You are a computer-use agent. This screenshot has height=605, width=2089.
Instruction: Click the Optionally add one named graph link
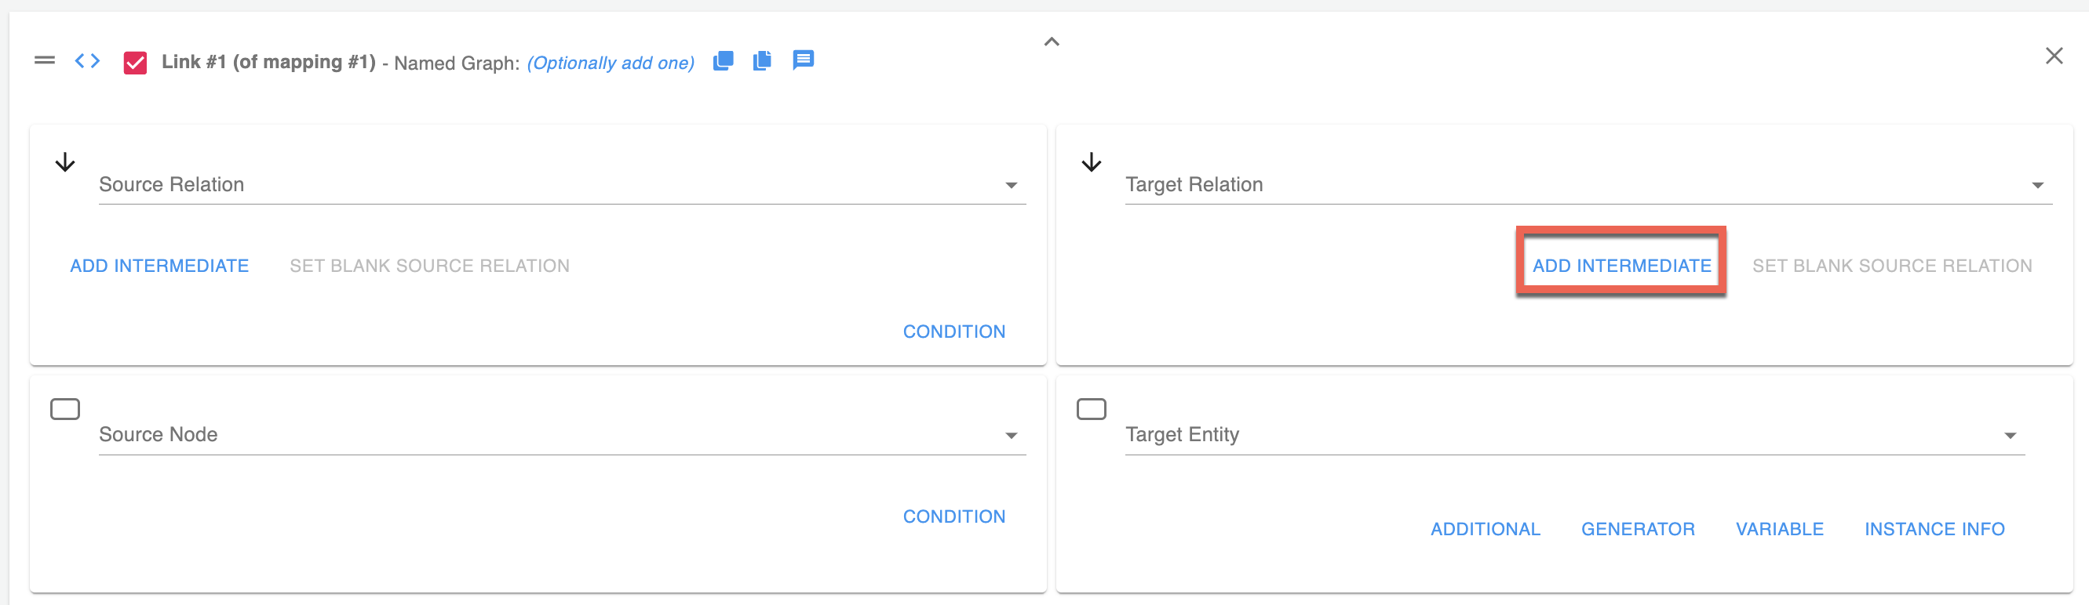[x=611, y=63]
